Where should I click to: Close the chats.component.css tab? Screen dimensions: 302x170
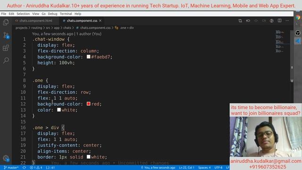coord(100,20)
